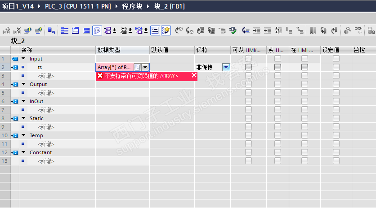Collapse the Temp section
Viewport: 376px width, 208px height.
point(23,135)
